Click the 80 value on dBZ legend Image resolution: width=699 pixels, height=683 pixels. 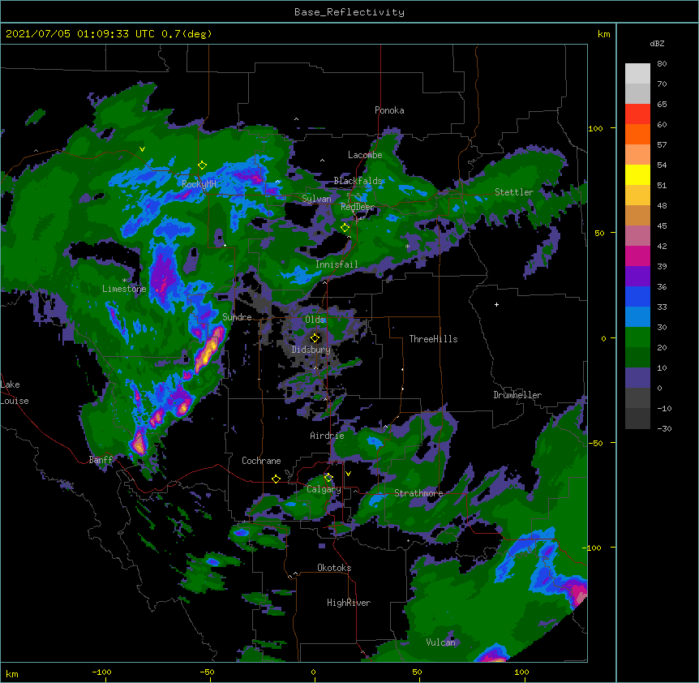[662, 64]
